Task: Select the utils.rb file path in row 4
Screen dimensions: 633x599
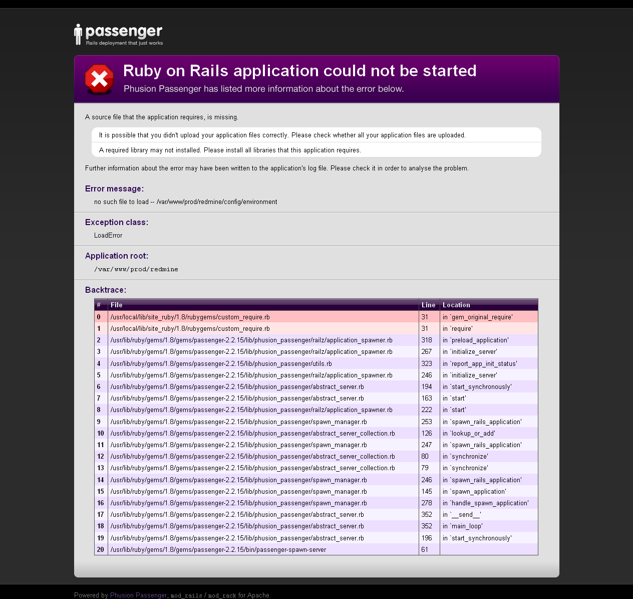Action: 221,363
